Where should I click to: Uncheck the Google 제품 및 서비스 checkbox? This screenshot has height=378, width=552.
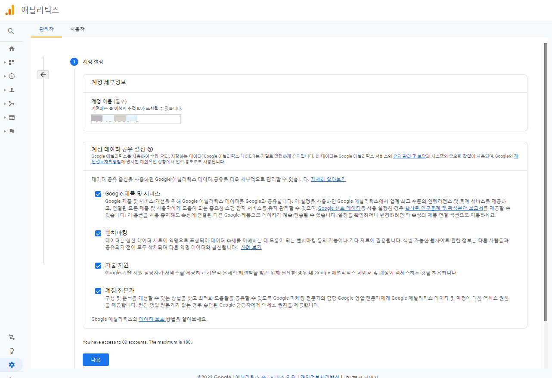98,194
